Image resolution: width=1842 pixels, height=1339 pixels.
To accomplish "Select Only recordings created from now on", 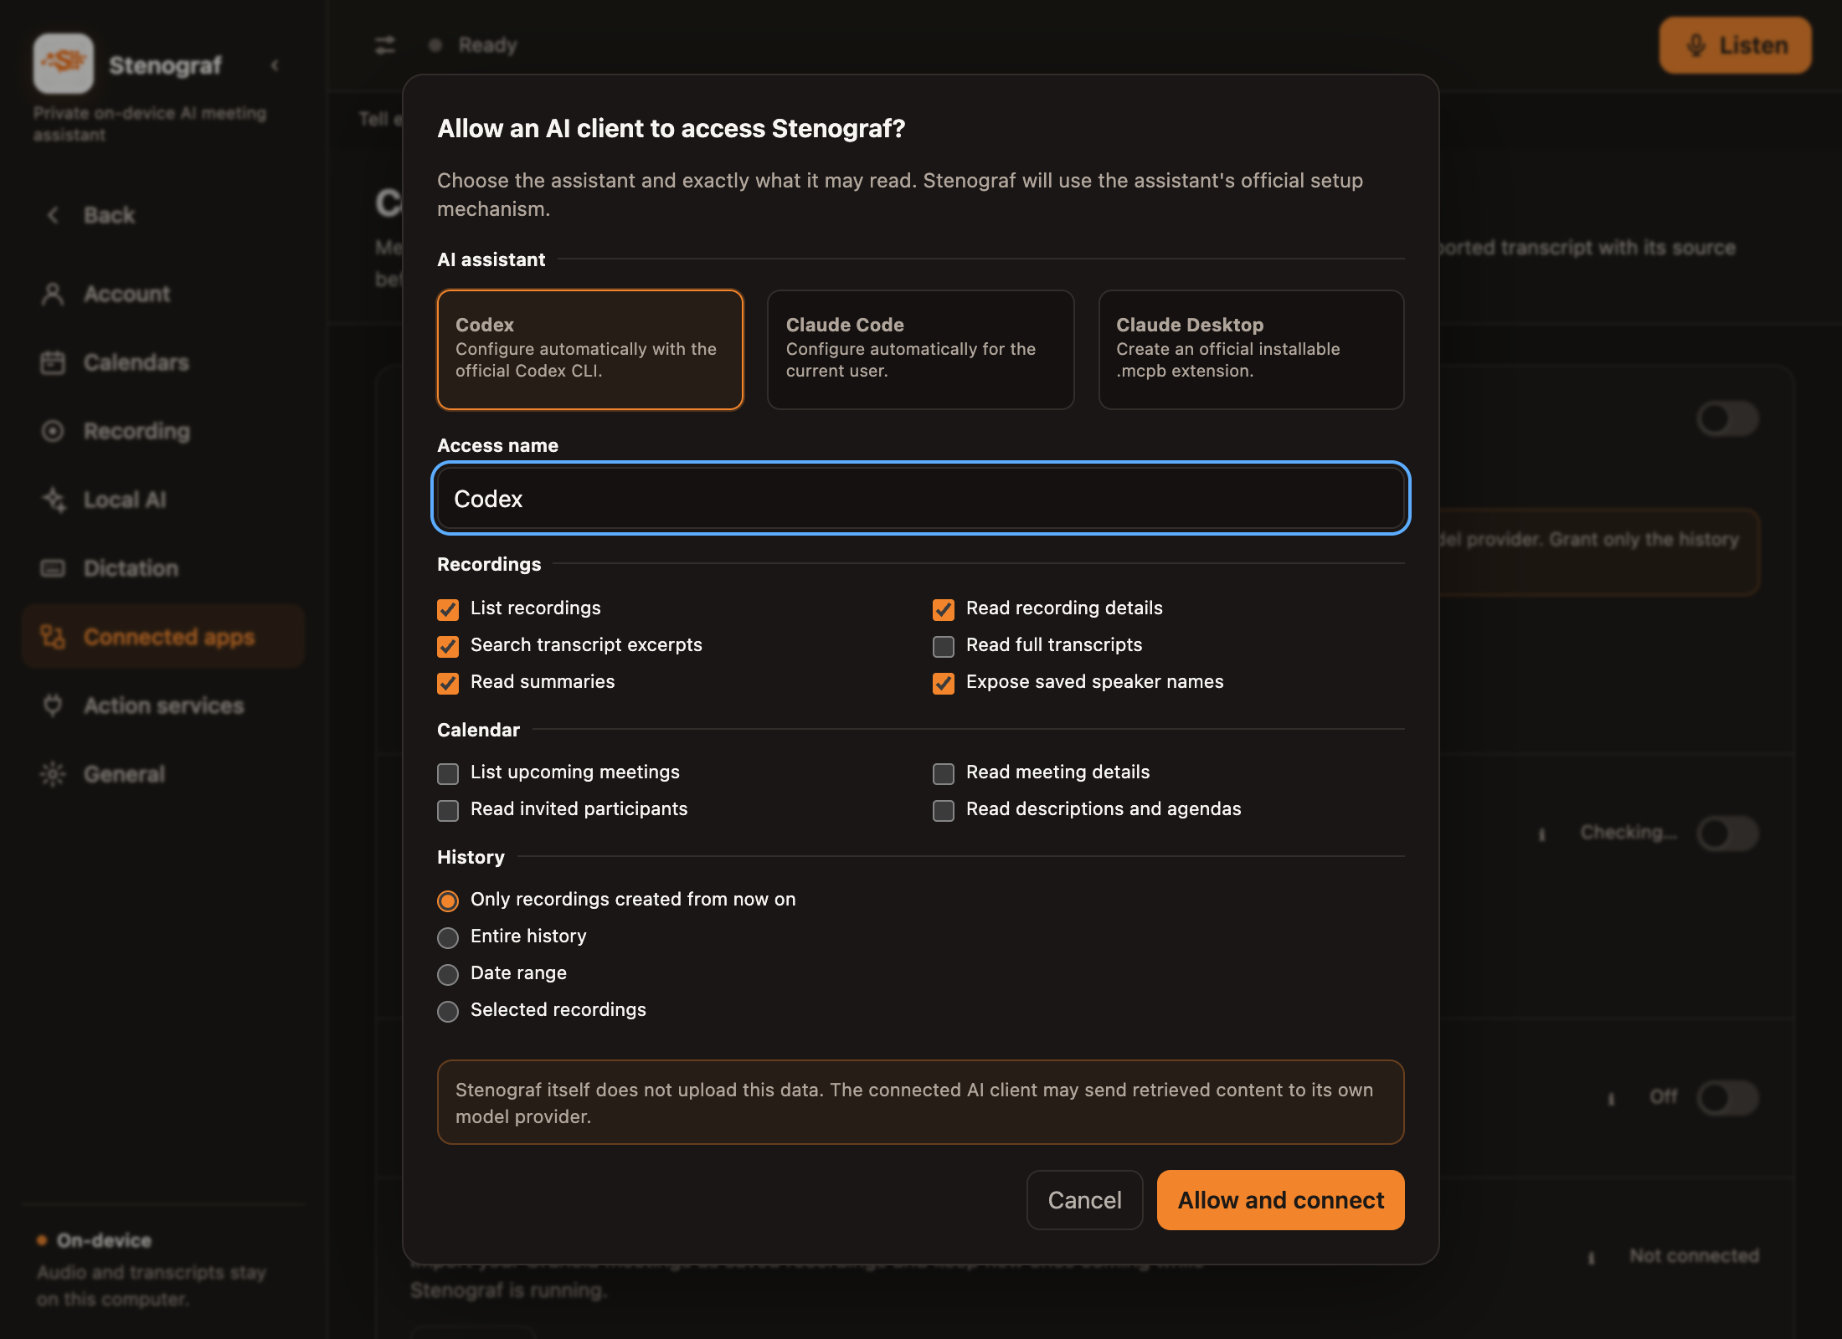I will pos(448,900).
